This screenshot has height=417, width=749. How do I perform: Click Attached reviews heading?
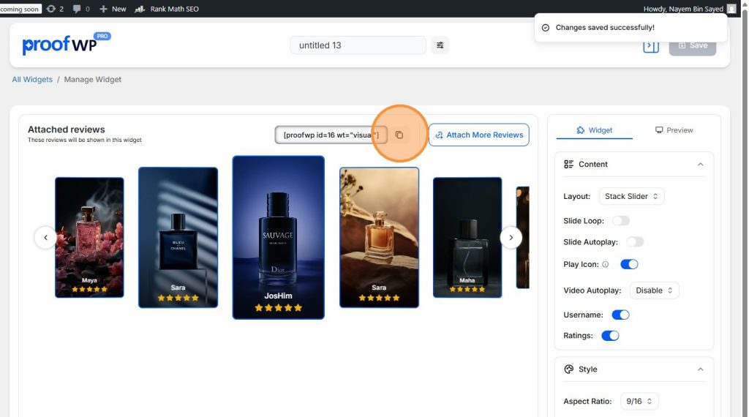tap(67, 129)
